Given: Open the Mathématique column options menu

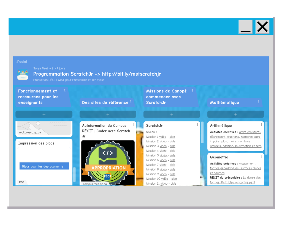Looking at the screenshot, I should click(259, 102).
